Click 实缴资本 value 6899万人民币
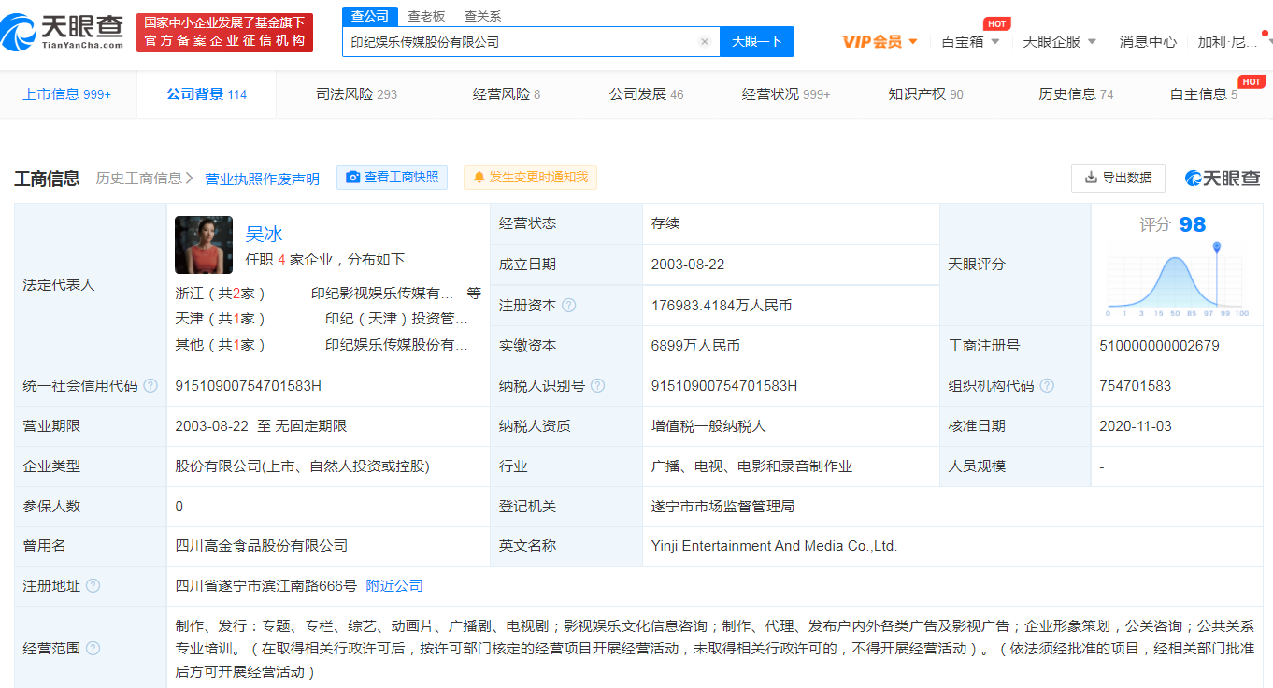This screenshot has width=1273, height=688. (x=695, y=346)
